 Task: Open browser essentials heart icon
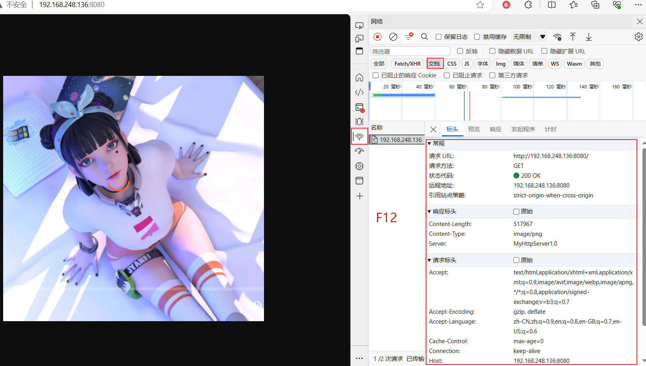click(x=617, y=5)
